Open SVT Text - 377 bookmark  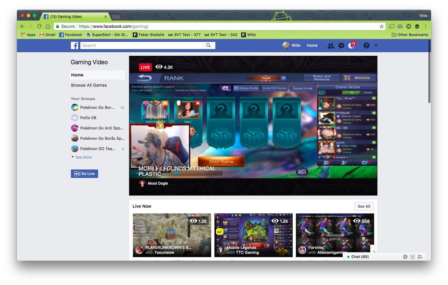[184, 35]
